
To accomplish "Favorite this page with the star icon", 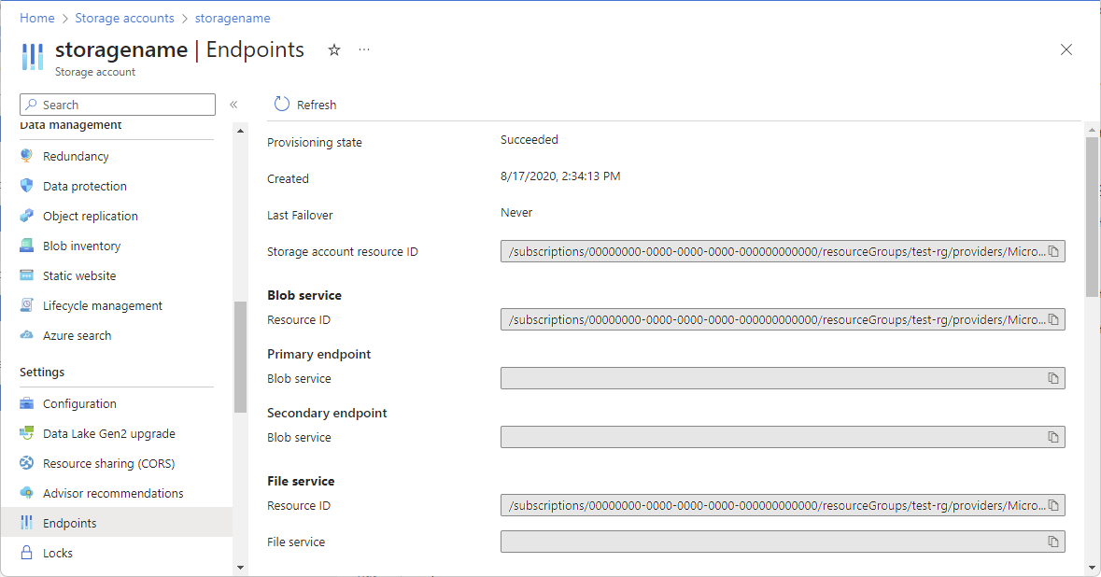I will [x=334, y=50].
